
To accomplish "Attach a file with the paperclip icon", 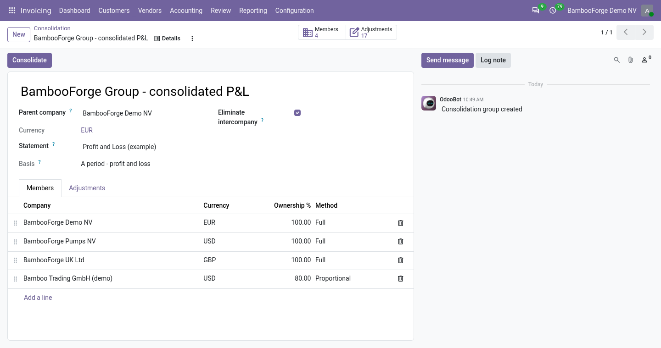I will coord(631,60).
